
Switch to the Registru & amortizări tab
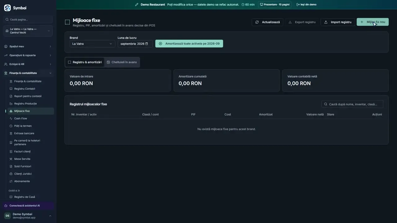tap(85, 62)
